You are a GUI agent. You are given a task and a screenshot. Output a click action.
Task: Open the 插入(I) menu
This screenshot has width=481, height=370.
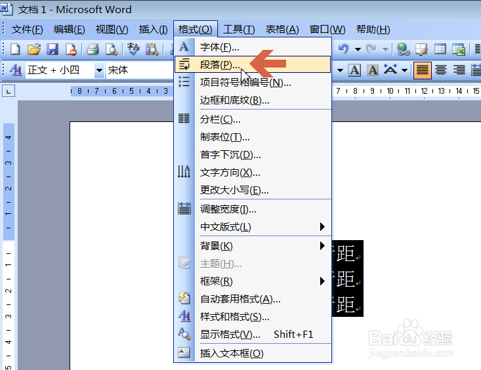pos(153,30)
